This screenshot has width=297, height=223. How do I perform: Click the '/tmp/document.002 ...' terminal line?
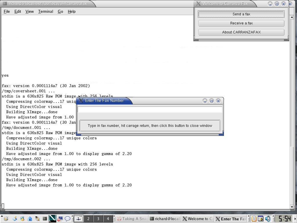[x=26, y=159]
